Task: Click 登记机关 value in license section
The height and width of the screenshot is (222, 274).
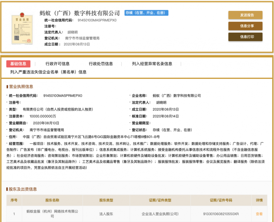Action: pyautogui.click(x=47, y=130)
